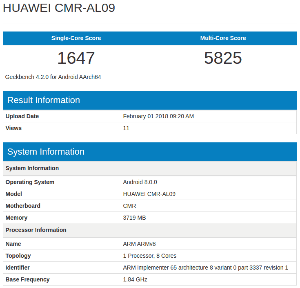Viewport: 300px width, 288px height.
Task: Select the Android 8.0.0 value
Action: tap(140, 182)
